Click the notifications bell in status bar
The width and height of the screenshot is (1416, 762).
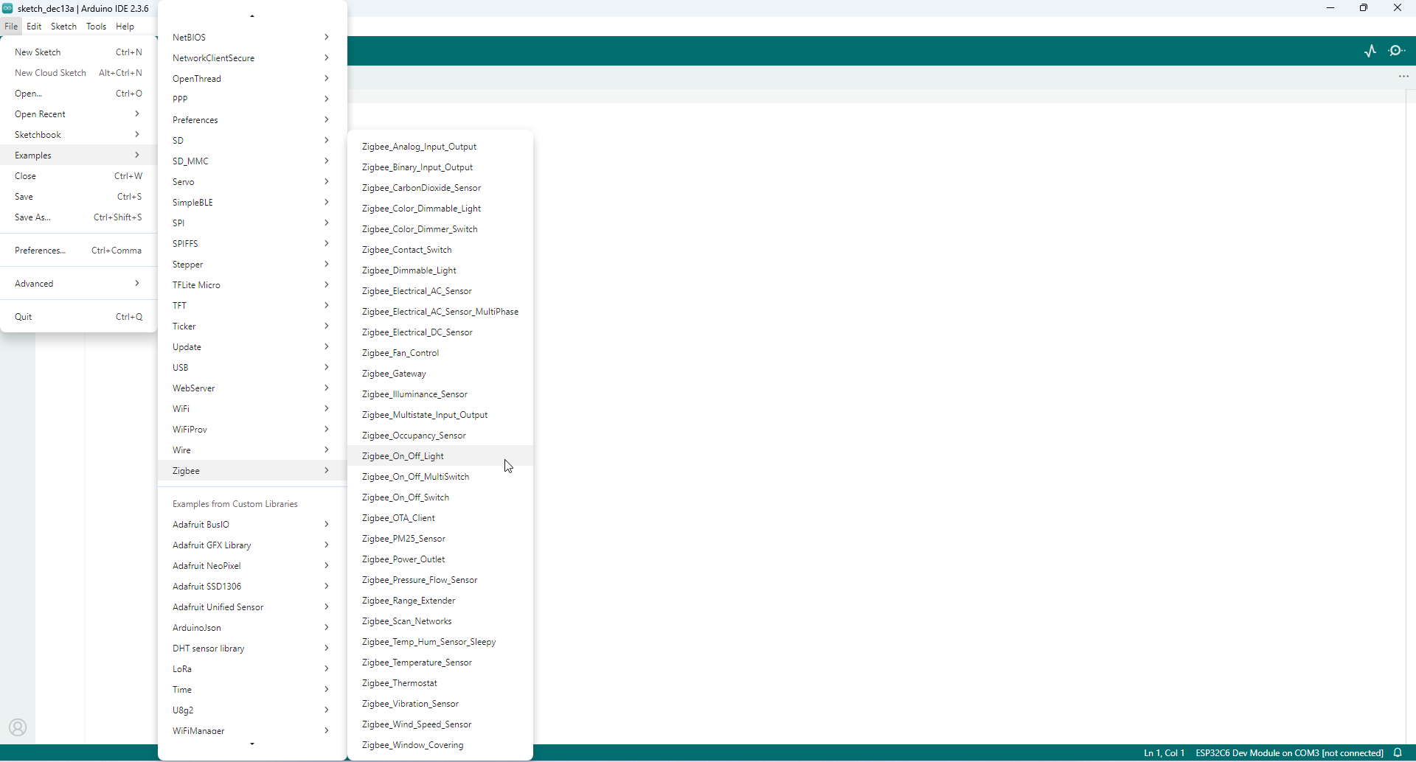click(x=1398, y=752)
